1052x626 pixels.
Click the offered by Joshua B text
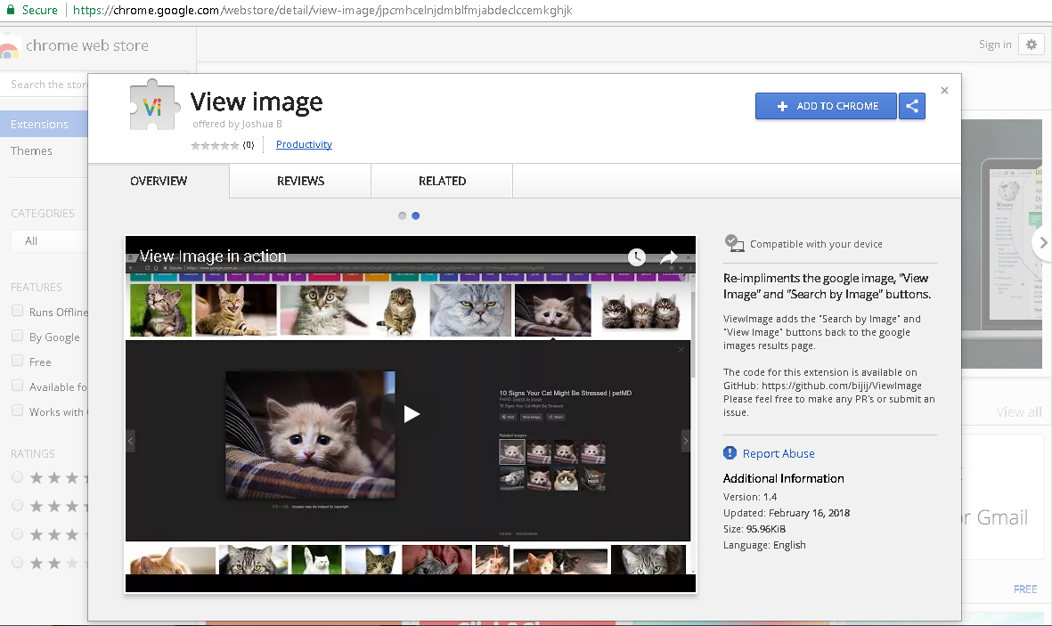pos(237,124)
